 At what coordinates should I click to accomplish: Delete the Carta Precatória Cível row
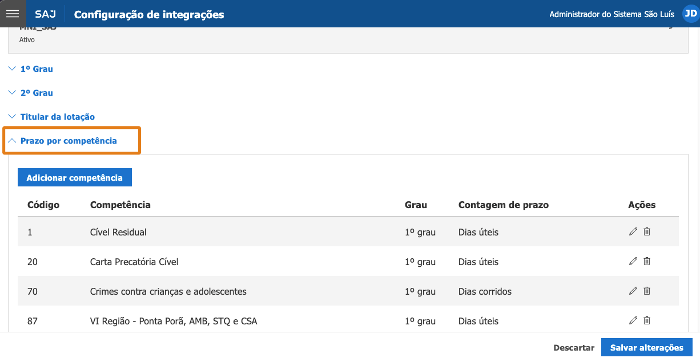click(x=647, y=261)
